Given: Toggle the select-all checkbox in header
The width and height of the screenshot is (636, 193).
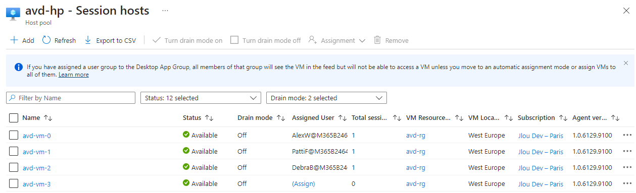Looking at the screenshot, I should pyautogui.click(x=14, y=118).
